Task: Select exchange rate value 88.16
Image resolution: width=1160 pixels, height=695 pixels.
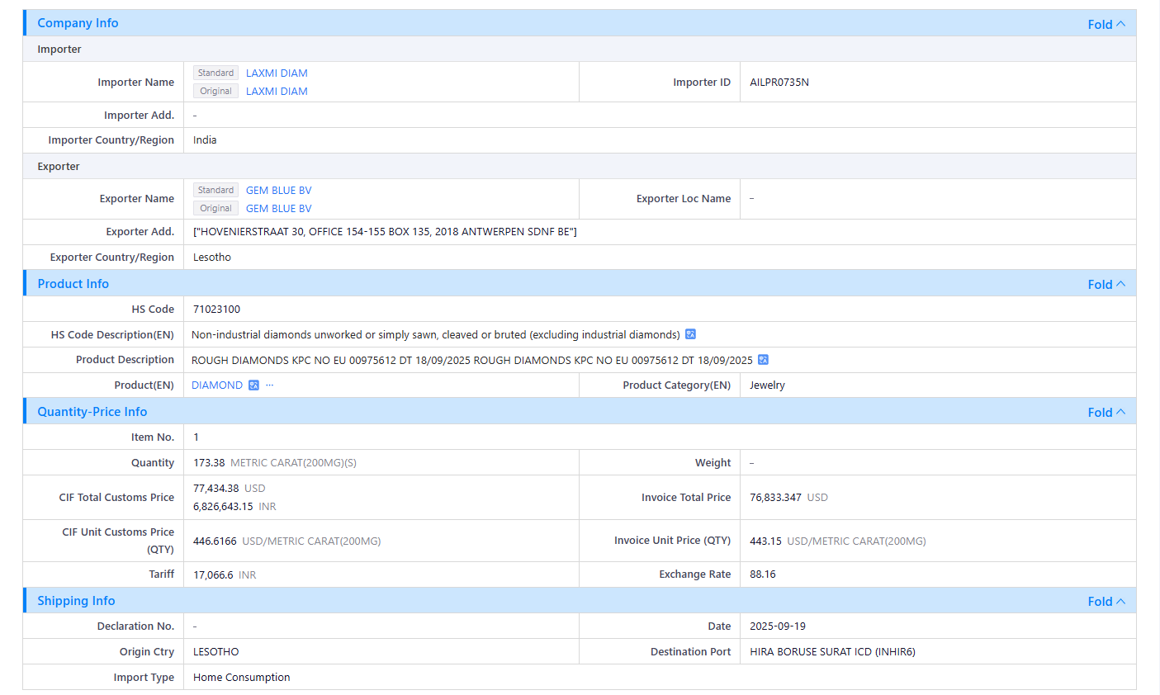Action: pyautogui.click(x=763, y=574)
